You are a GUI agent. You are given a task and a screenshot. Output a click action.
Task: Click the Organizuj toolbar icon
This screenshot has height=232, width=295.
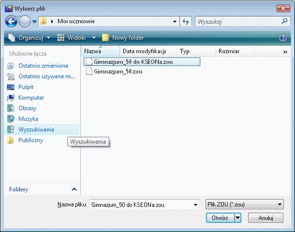[12, 38]
